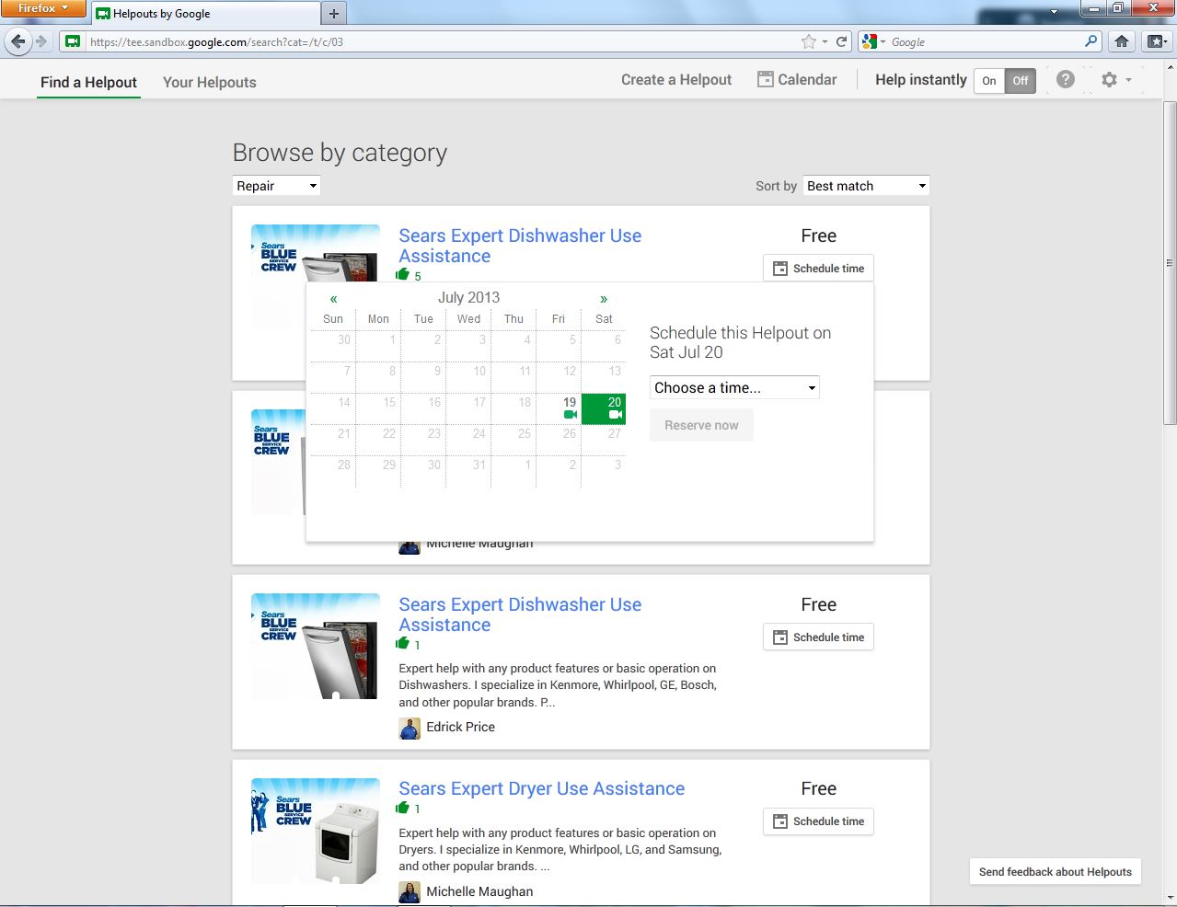The width and height of the screenshot is (1177, 907).
Task: Click the bookmark star icon in address bar
Action: point(809,41)
